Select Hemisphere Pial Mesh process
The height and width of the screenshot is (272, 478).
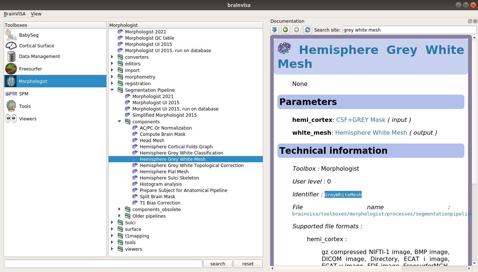pyautogui.click(x=164, y=172)
